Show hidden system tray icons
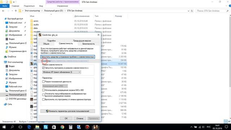 (x=191, y=127)
